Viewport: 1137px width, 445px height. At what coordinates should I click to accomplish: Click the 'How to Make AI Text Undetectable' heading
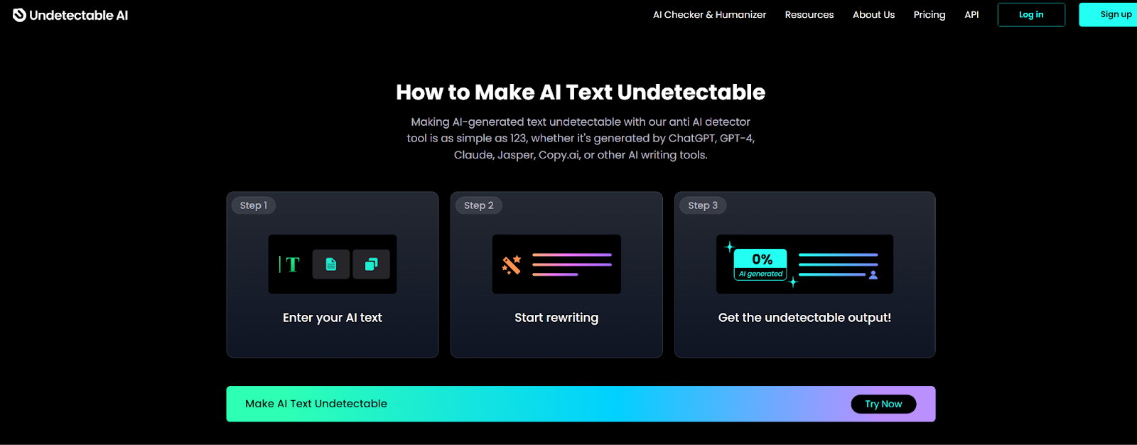[581, 92]
